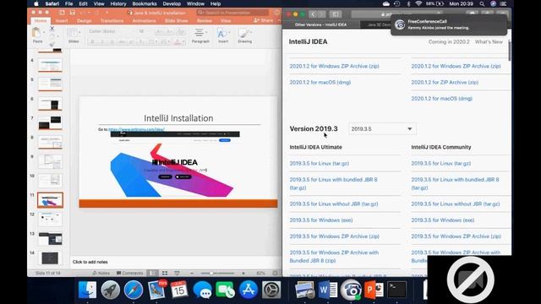Viewport: 541px width, 304px height.
Task: Click the zoom in plus in PowerPoint status bar
Action: click(x=243, y=273)
